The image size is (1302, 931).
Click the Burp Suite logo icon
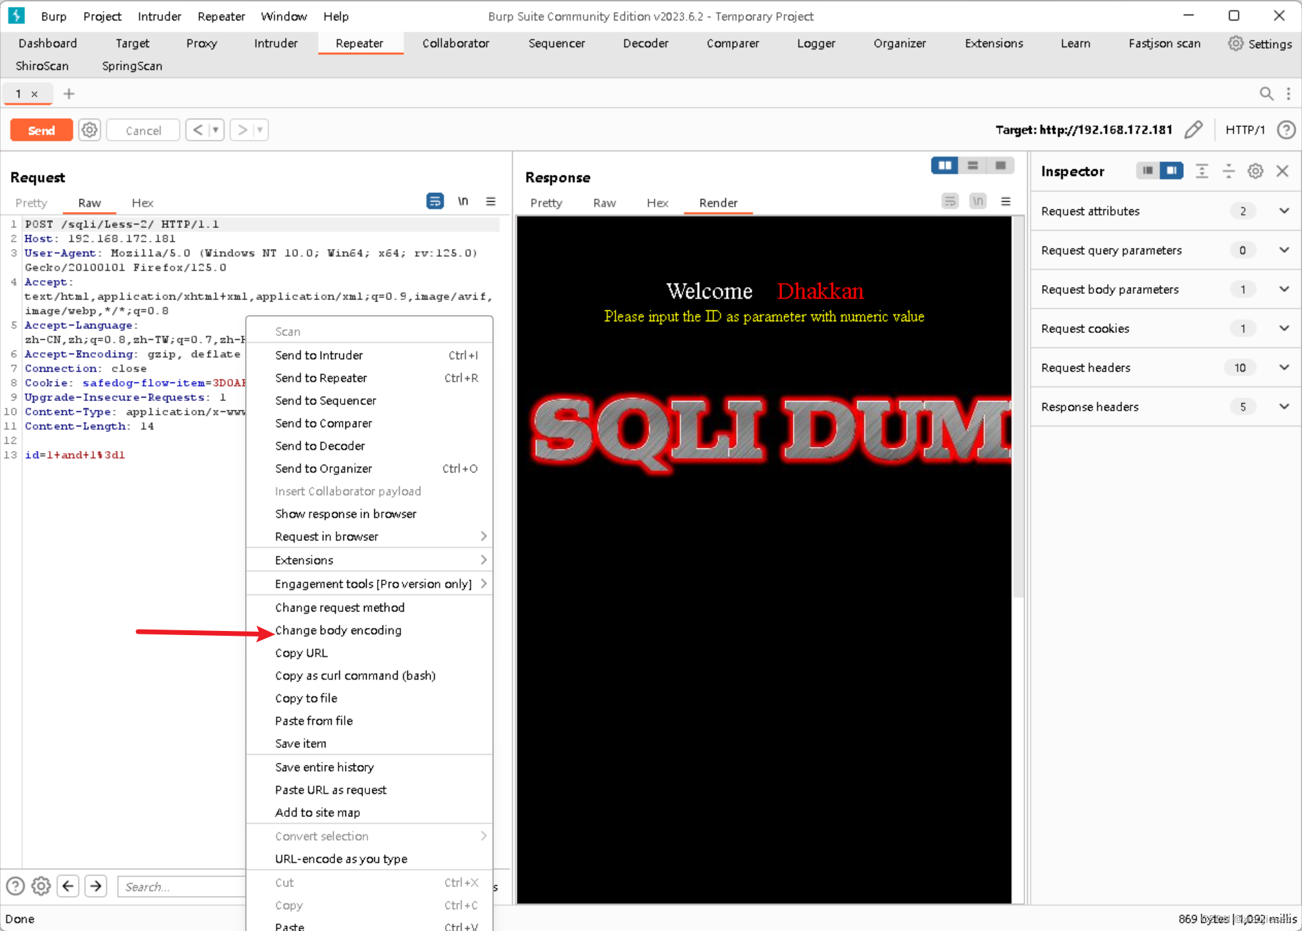tap(16, 15)
